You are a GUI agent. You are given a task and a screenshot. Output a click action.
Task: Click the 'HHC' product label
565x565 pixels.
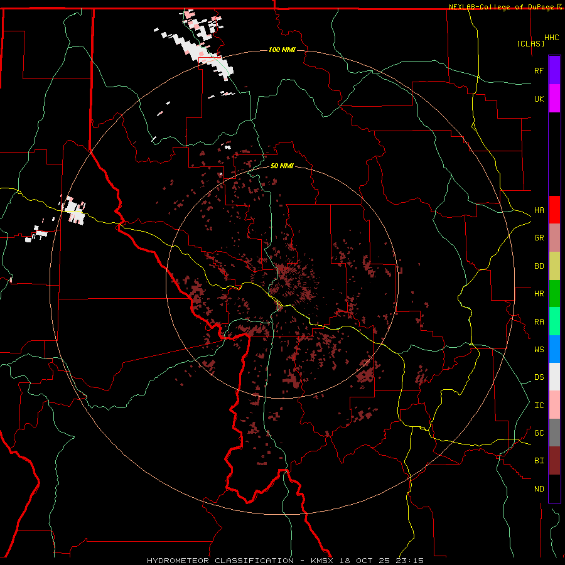[x=552, y=38]
